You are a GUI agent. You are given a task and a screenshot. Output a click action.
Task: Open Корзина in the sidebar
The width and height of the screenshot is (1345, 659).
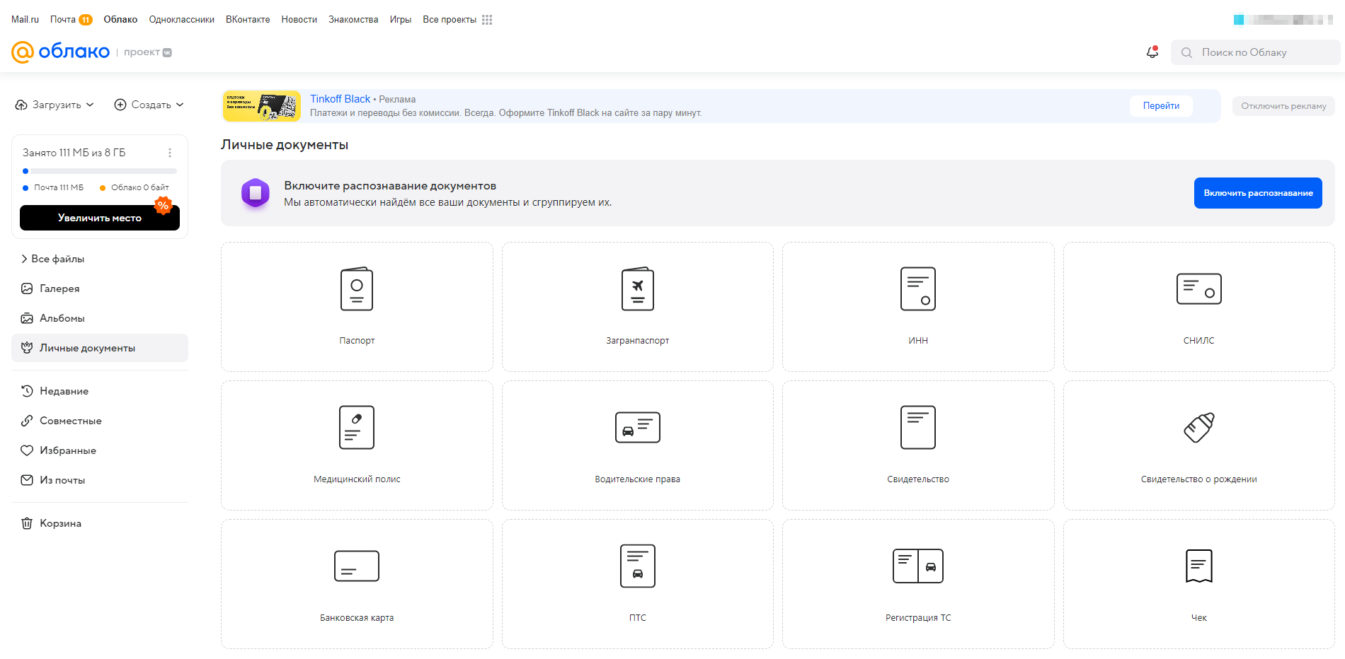coord(60,523)
